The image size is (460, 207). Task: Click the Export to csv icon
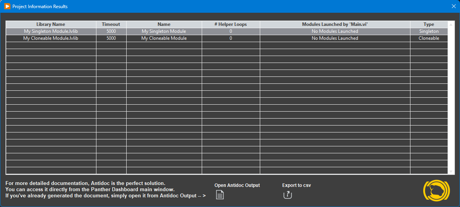(x=288, y=195)
